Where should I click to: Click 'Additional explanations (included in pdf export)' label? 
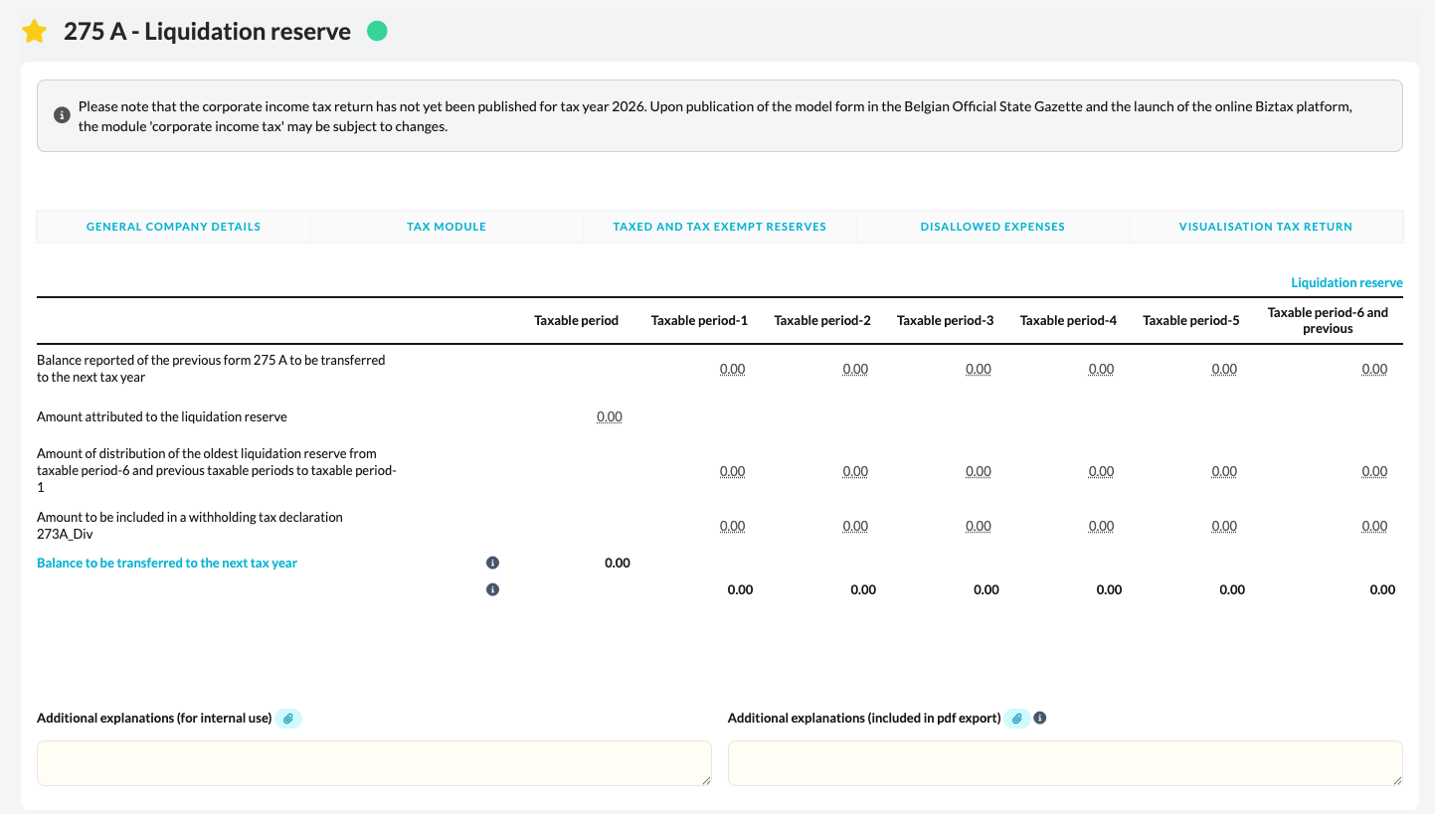(x=864, y=718)
